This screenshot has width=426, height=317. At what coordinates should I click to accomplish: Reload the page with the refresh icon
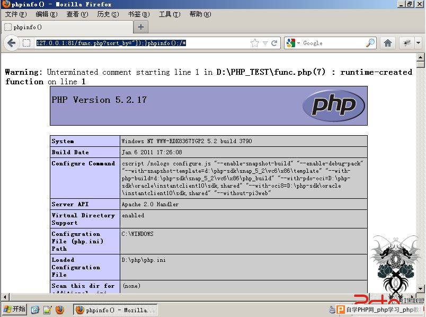coord(274,43)
